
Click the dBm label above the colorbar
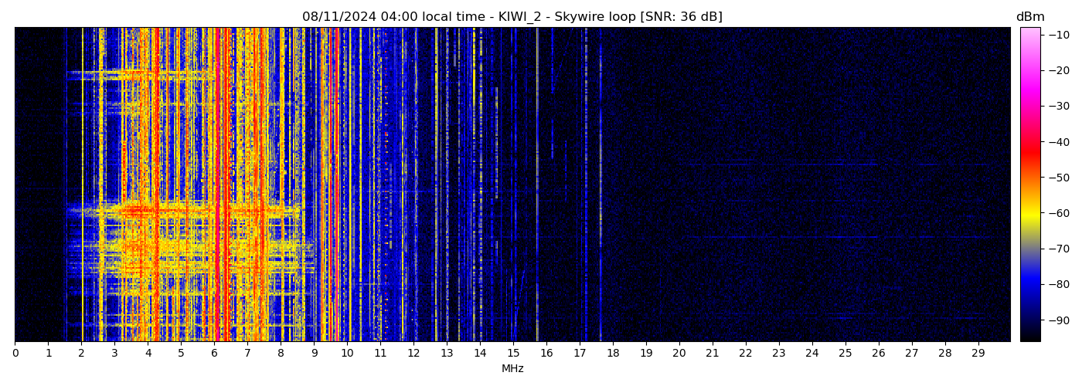[x=1029, y=17]
